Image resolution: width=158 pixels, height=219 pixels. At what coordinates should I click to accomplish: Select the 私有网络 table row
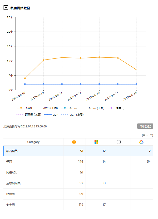(x=33, y=151)
